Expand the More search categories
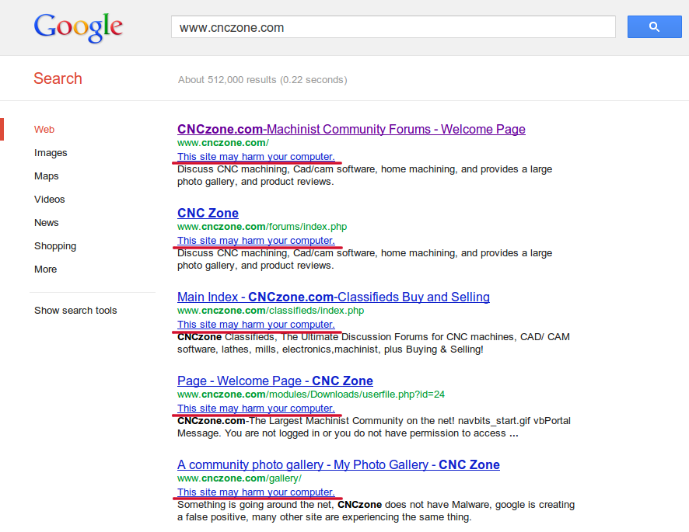Screen dimensions: 689x532 45,269
